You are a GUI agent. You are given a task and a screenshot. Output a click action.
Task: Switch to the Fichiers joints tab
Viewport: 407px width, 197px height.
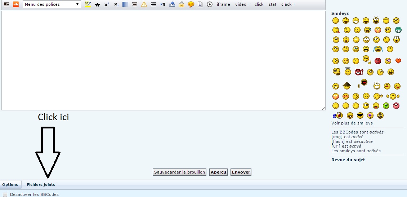click(x=41, y=184)
